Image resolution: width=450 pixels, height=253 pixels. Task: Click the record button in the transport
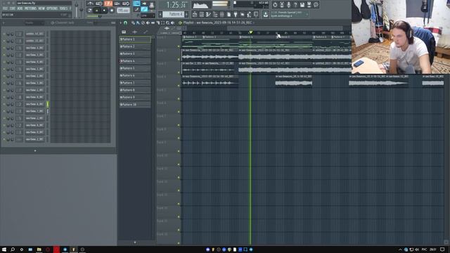(112, 11)
